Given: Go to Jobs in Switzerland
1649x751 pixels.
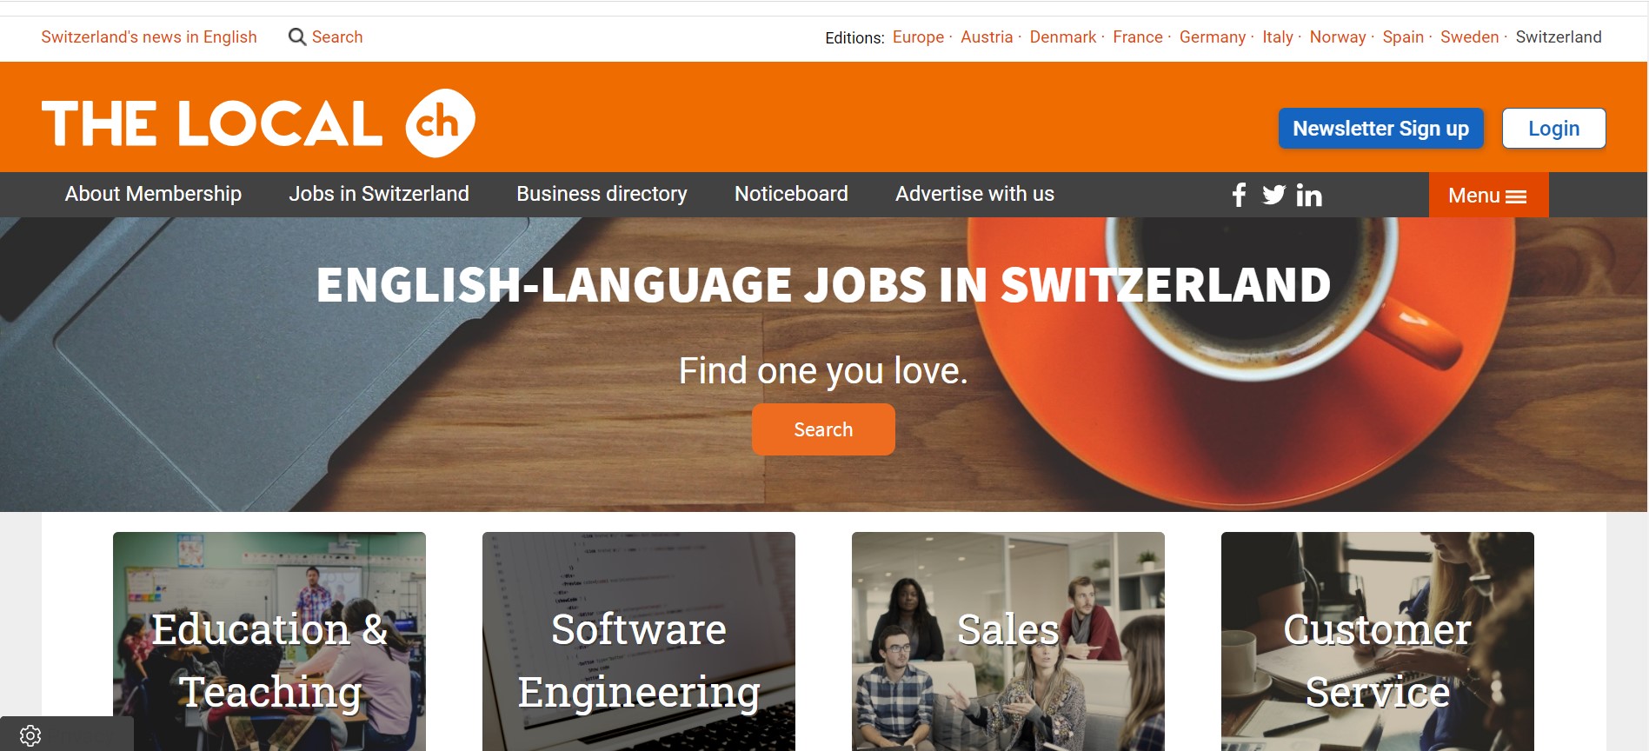Looking at the screenshot, I should pos(379,194).
